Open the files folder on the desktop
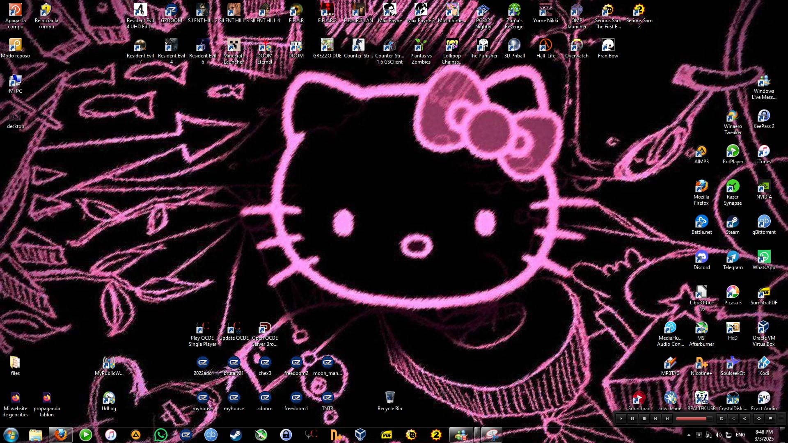The height and width of the screenshot is (443, 788). [x=15, y=366]
